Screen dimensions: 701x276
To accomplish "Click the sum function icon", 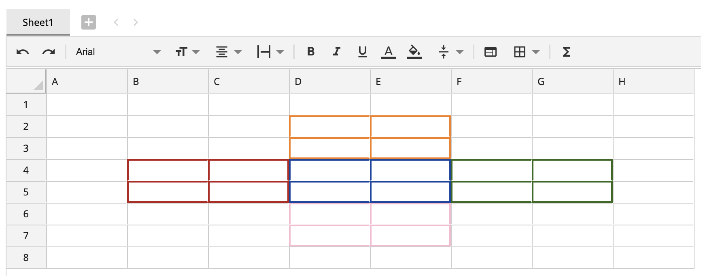I will pyautogui.click(x=566, y=52).
